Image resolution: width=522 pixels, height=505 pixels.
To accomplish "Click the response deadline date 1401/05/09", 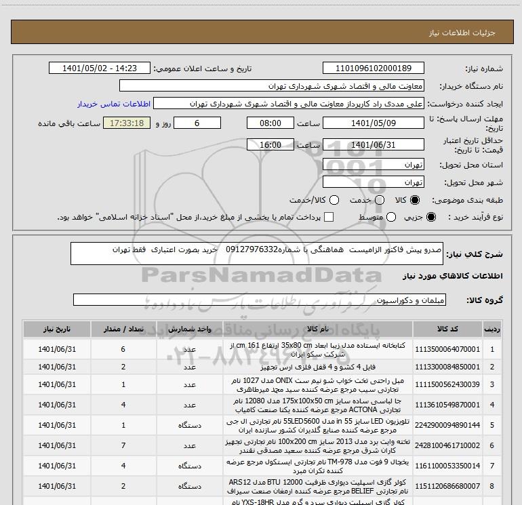I will coord(373,123).
